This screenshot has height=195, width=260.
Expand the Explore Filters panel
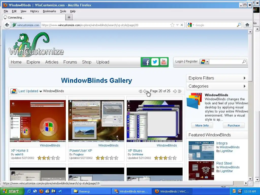click(217, 78)
